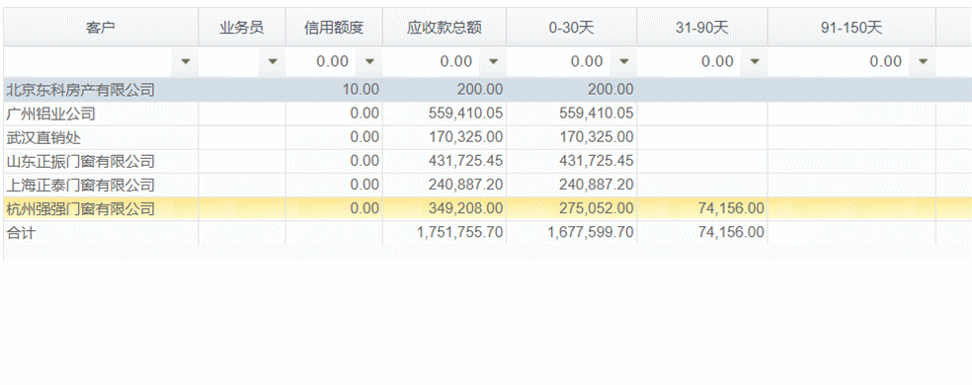Viewport: 972px width, 385px height.
Task: Click the 业务员 column header
Action: click(x=242, y=28)
